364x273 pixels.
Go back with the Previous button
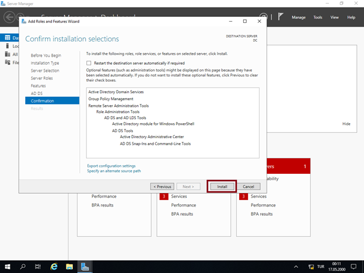[x=162, y=187]
